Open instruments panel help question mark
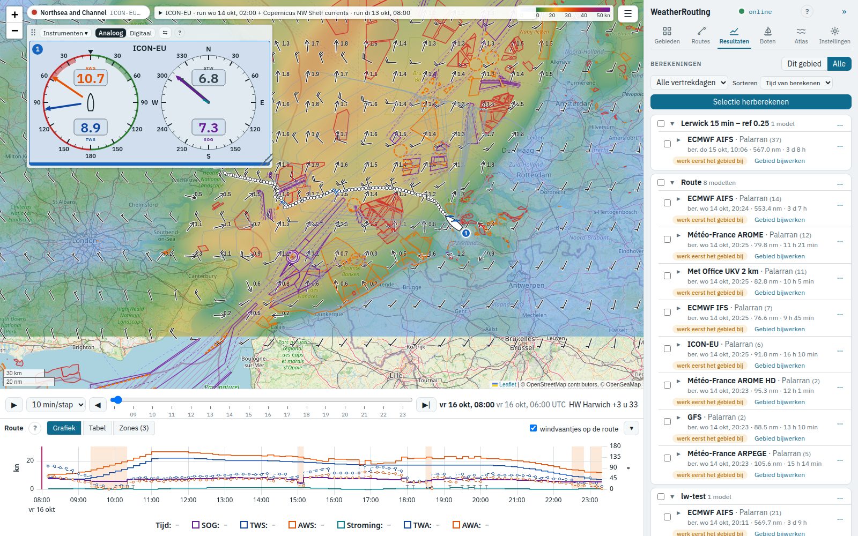This screenshot has width=858, height=536. pyautogui.click(x=180, y=33)
